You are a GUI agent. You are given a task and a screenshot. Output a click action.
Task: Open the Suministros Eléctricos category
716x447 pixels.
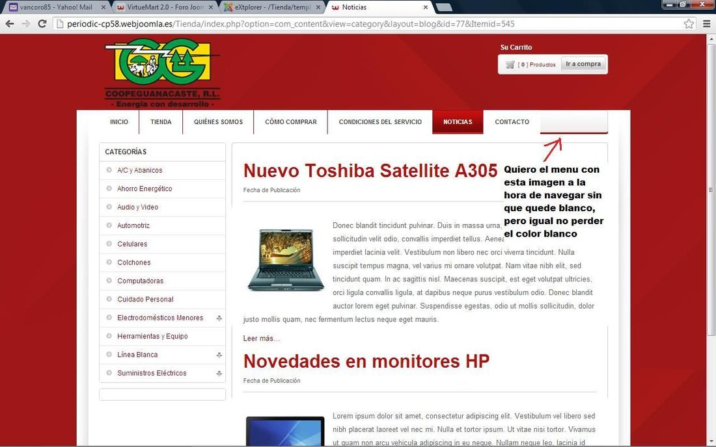pyautogui.click(x=152, y=373)
